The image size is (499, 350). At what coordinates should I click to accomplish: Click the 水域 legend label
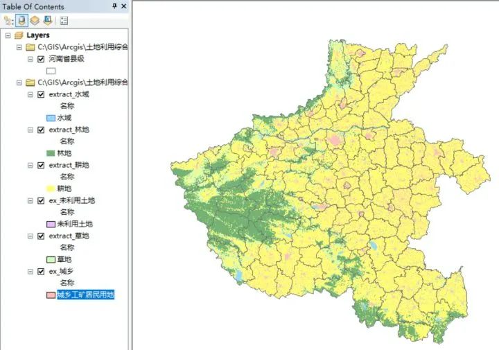click(64, 118)
